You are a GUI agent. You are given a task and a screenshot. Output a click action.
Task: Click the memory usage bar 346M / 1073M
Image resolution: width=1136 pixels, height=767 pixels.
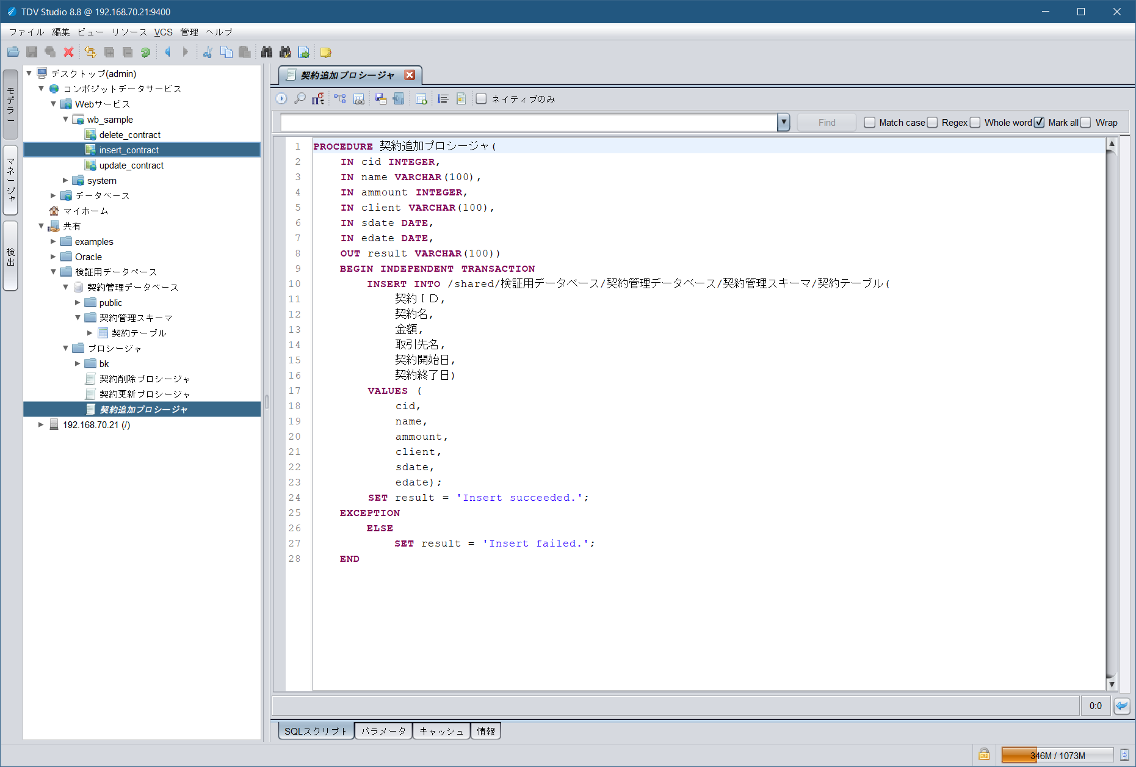point(1057,755)
